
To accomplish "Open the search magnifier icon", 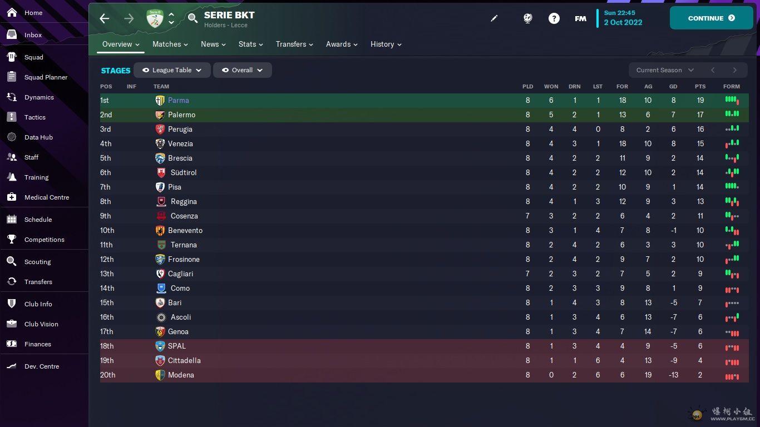I will pos(193,18).
